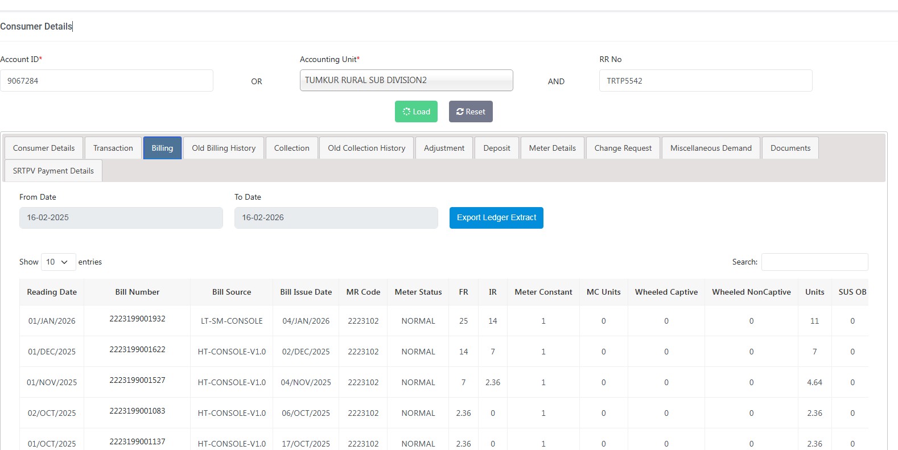Open Old Billing History tab
Screen dimensions: 898x450
tap(223, 148)
